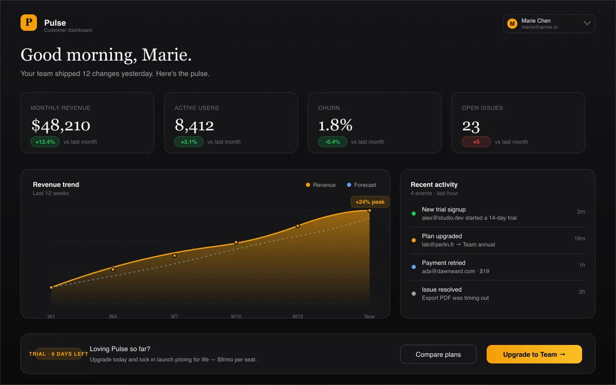Expand the account dropdown chevron
The image size is (616, 385).
(x=588, y=24)
